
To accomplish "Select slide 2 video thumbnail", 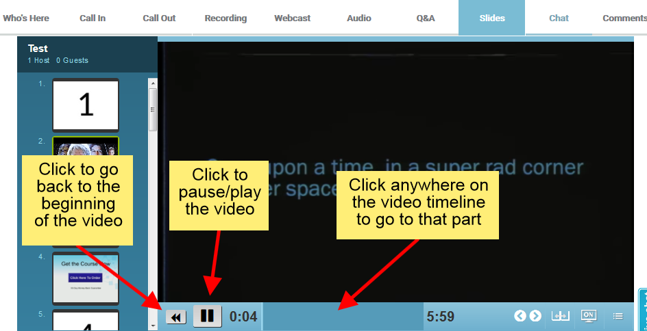I will (x=86, y=146).
